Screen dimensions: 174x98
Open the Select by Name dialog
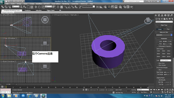coord(25,7)
